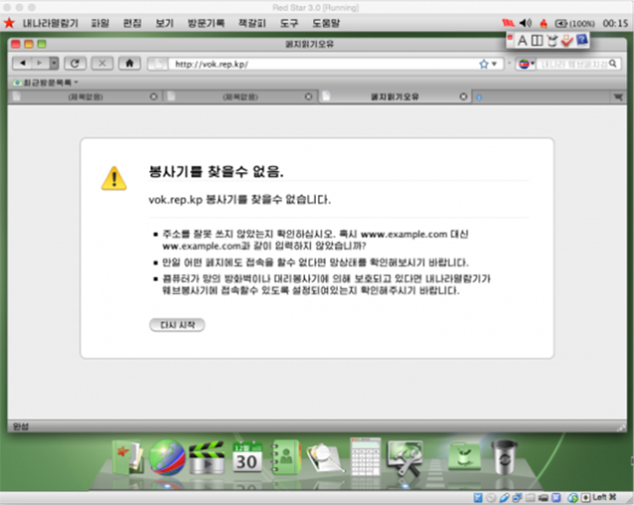Go to the browser home page icon
Viewport: 634px width, 505px height.
coord(130,64)
